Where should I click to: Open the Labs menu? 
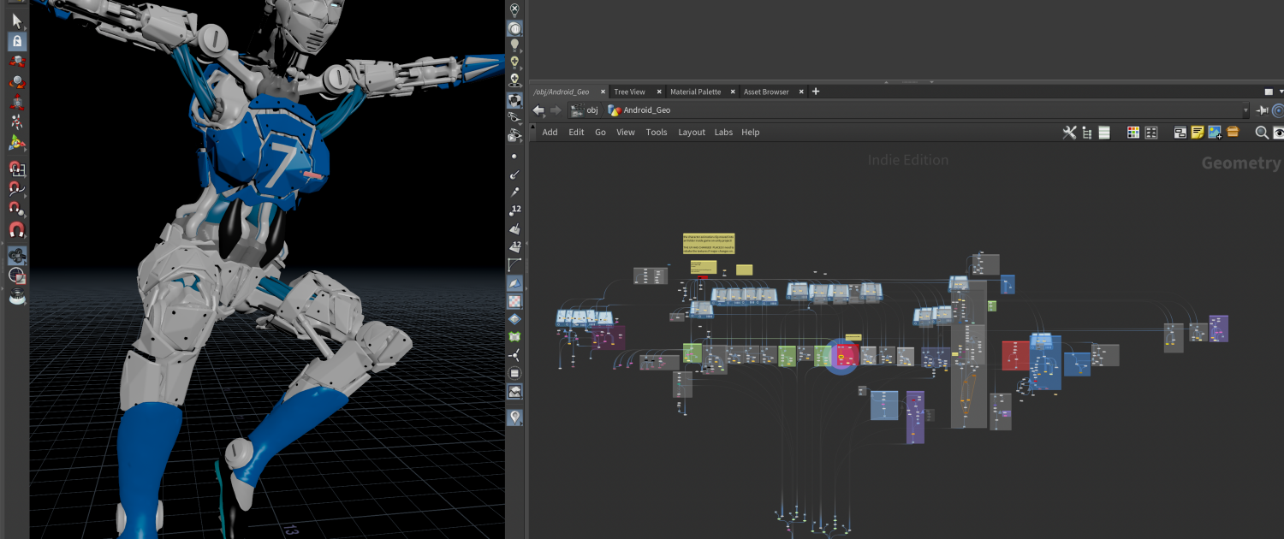click(723, 133)
